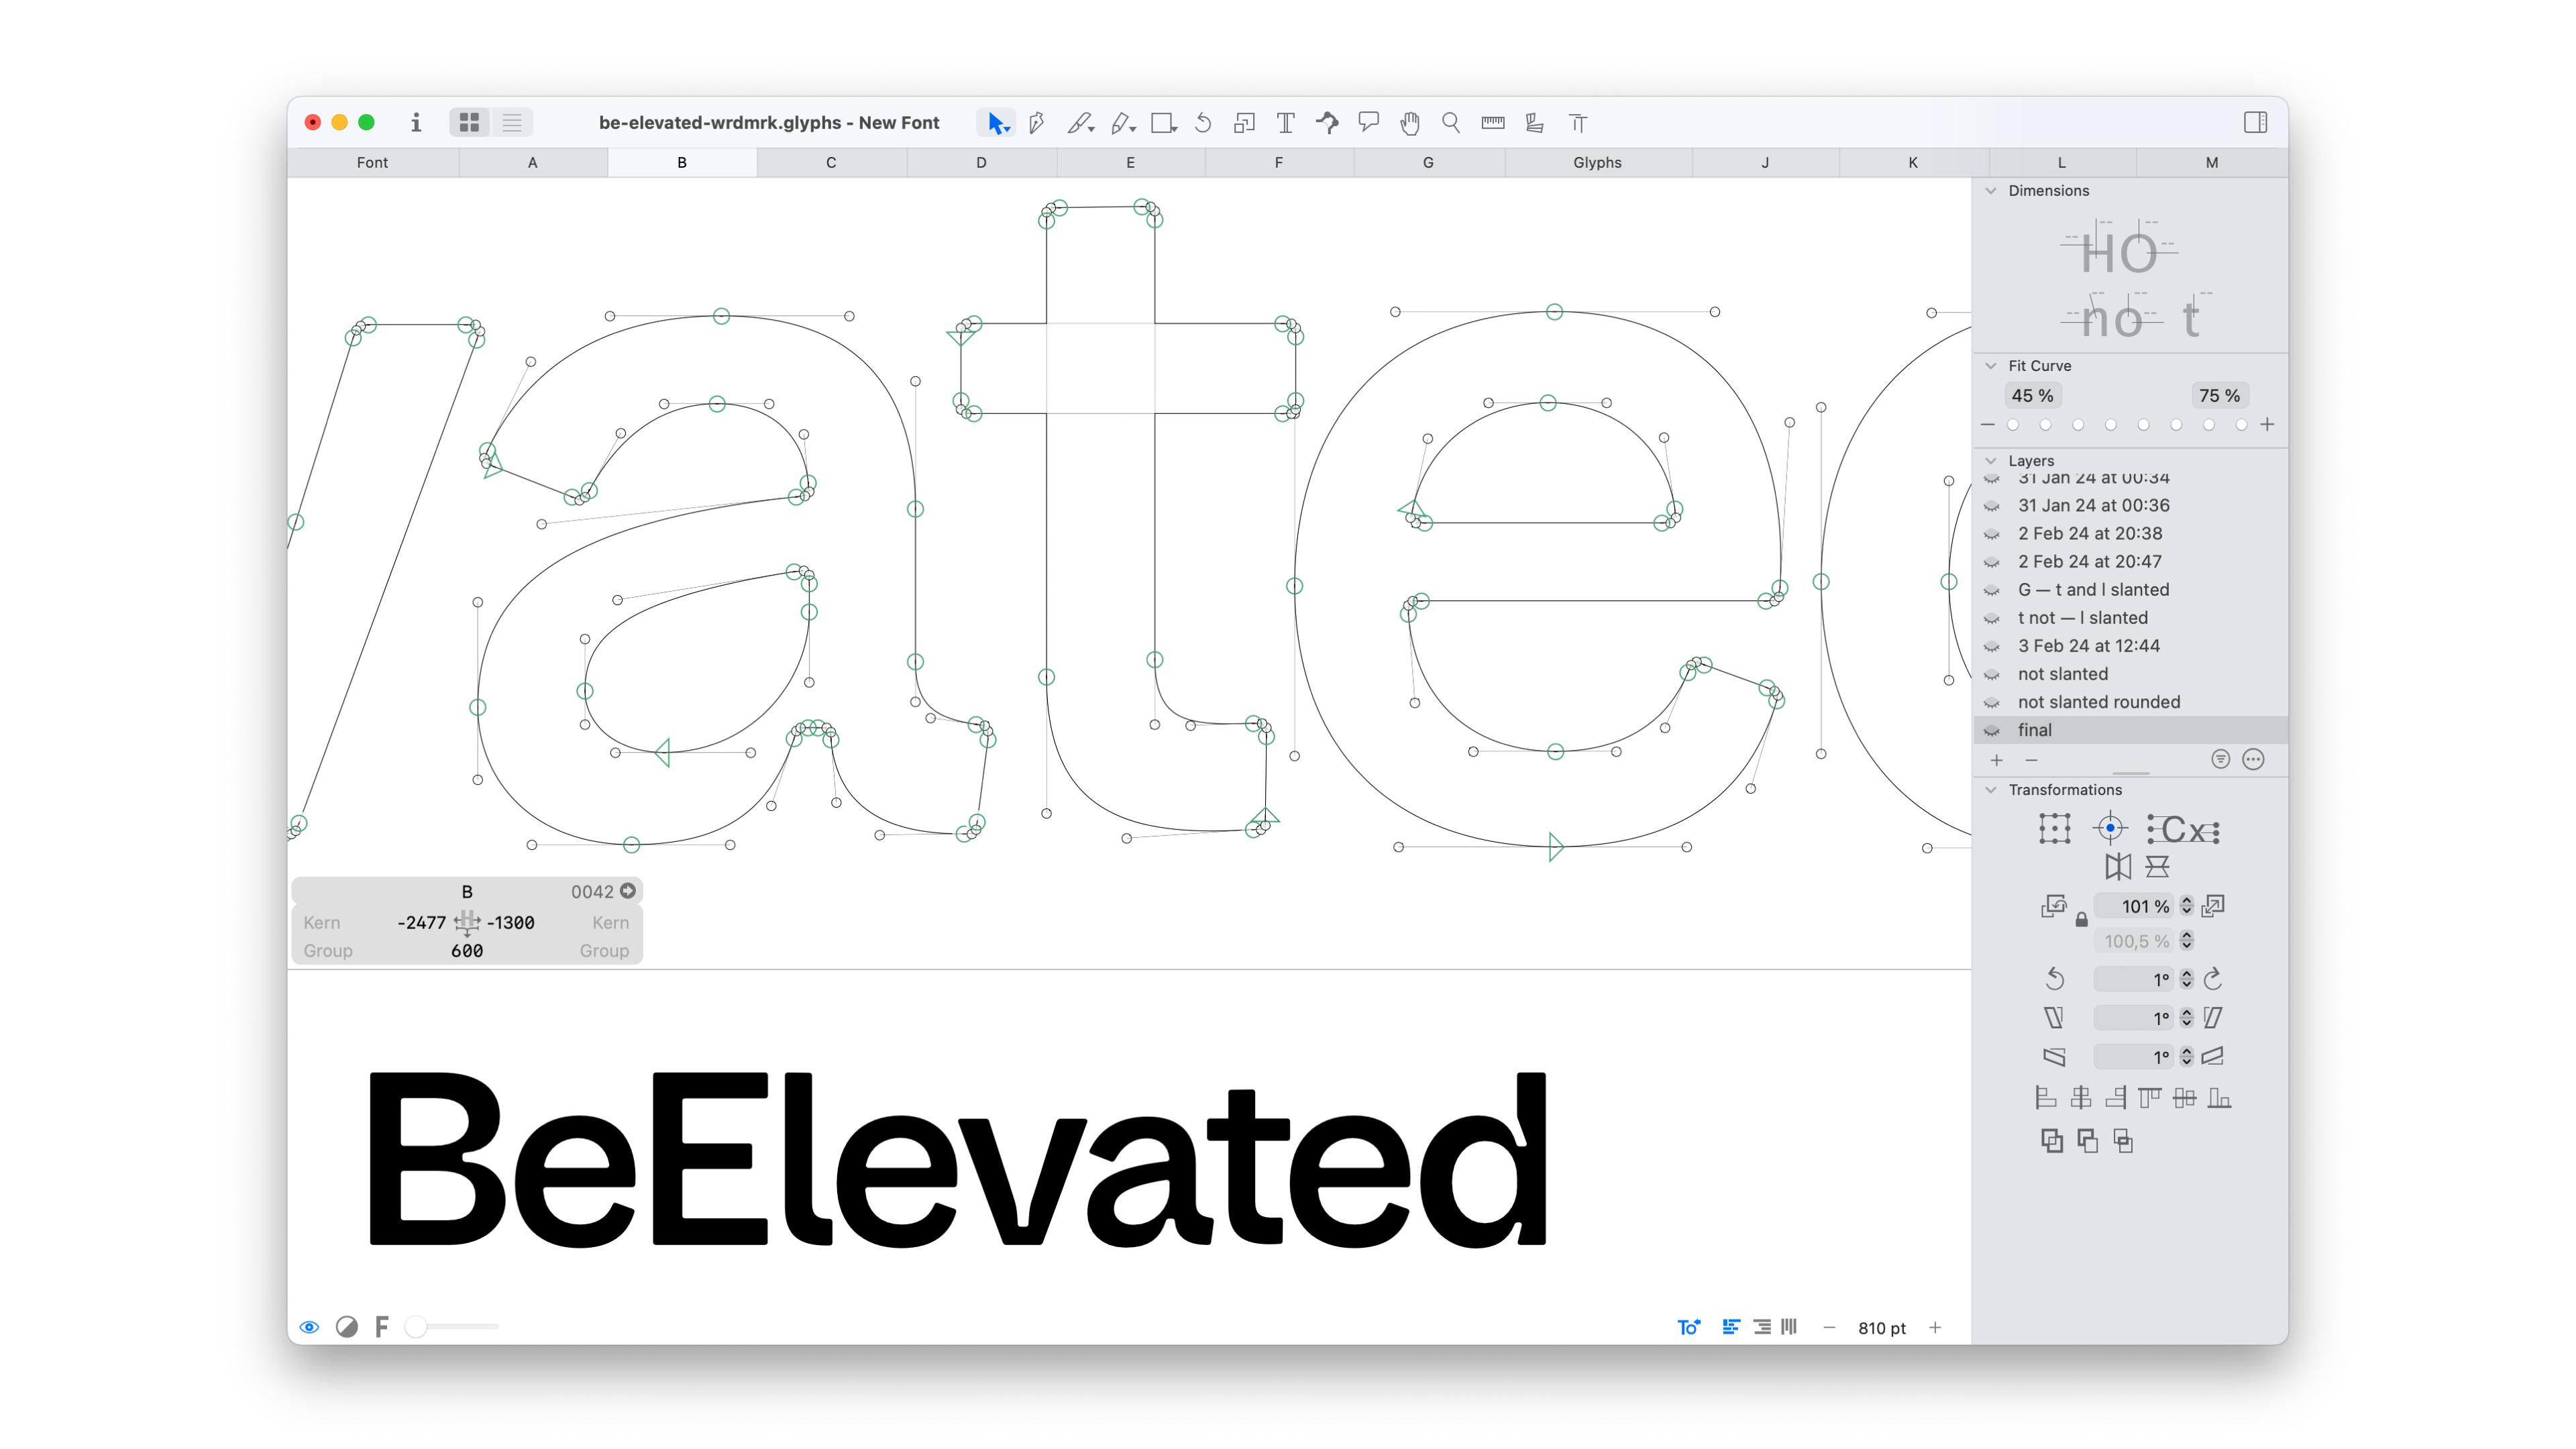The width and height of the screenshot is (2576, 1449).
Task: Toggle the scale proportion lock
Action: point(2081,919)
